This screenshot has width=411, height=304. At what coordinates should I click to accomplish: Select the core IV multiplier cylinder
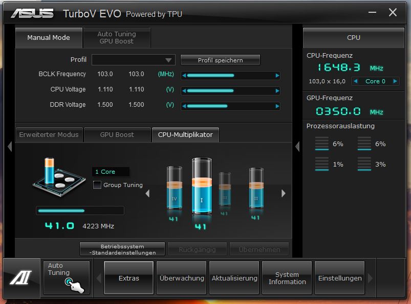pos(175,188)
